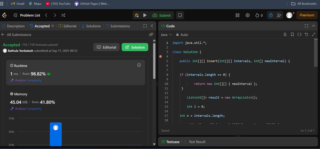This screenshot has height=149, width=320.
Task: Go to the previous problem arrow
Action: tap(46, 15)
